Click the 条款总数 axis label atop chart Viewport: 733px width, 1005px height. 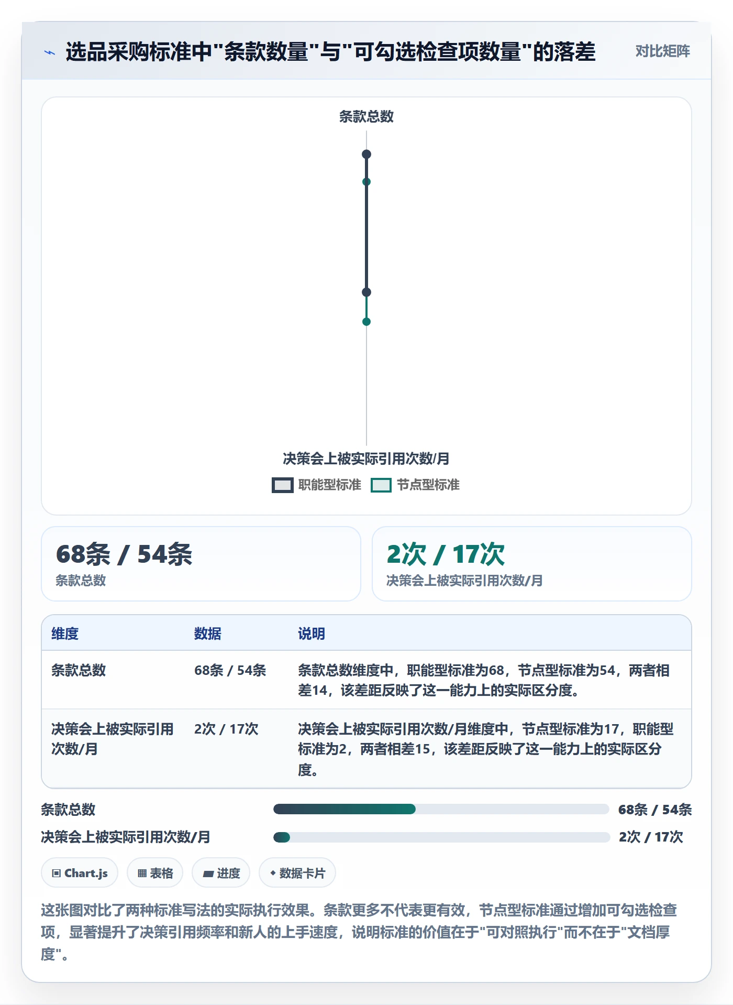366,116
